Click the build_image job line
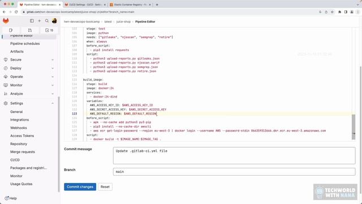The width and height of the screenshot is (362, 204). 93,79
